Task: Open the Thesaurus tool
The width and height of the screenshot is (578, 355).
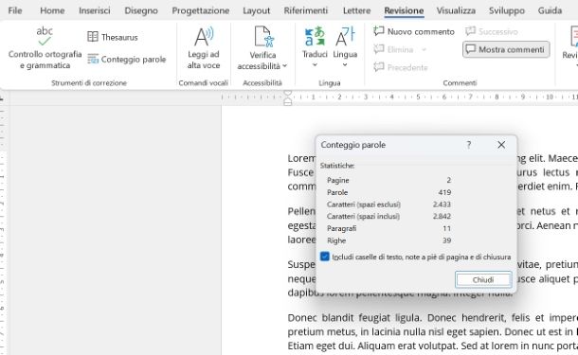Action: (x=113, y=37)
